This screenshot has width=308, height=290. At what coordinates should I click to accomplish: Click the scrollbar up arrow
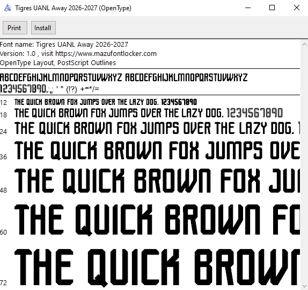tap(304, 44)
